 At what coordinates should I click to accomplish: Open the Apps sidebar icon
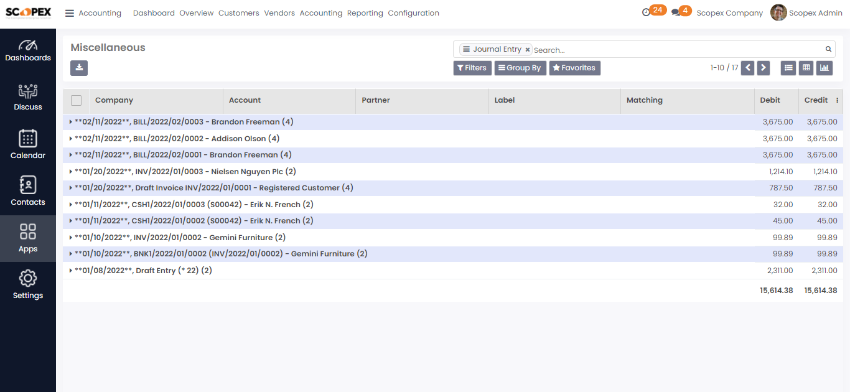28,238
